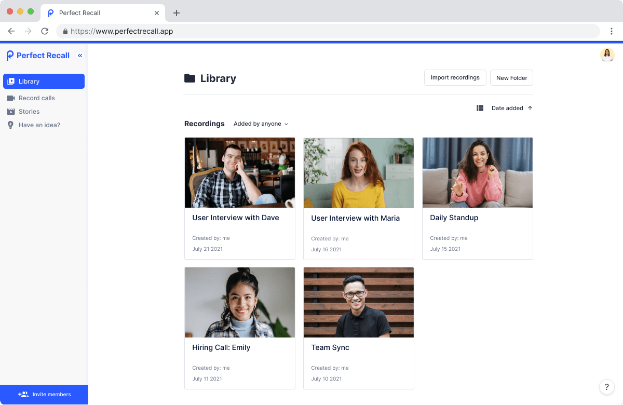The height and width of the screenshot is (405, 623).
Task: Open Stories in the sidebar
Action: (29, 112)
